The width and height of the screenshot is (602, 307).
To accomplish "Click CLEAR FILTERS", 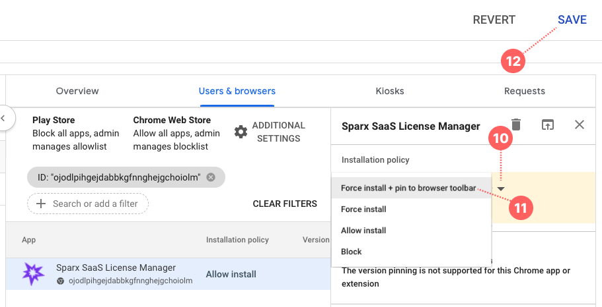I will [x=285, y=204].
